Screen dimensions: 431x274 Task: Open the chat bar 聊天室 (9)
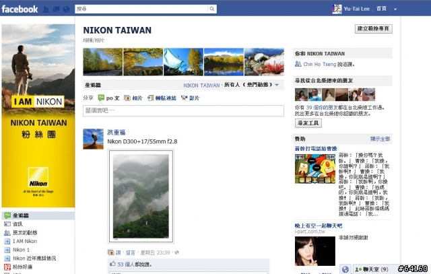pos(375,269)
